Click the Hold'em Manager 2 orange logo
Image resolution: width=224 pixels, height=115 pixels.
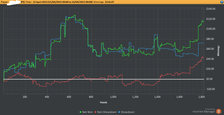point(219,111)
